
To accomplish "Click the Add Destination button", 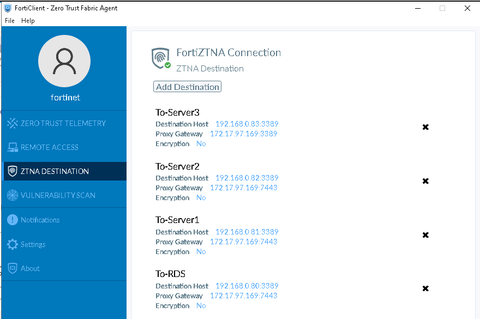I will click(187, 87).
